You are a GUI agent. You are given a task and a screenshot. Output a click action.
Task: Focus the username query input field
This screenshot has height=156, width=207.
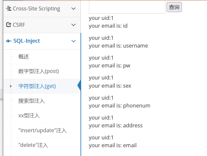coord(127,7)
